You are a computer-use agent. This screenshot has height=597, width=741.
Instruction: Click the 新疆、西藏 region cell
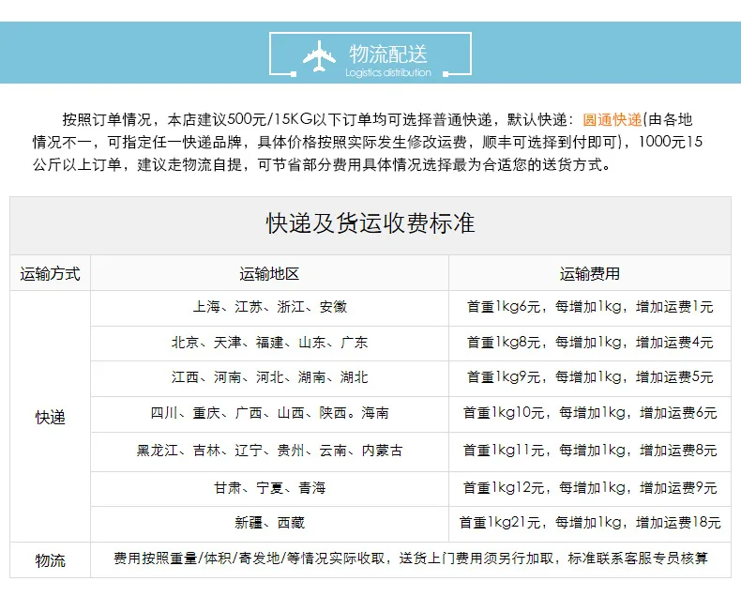(x=270, y=523)
